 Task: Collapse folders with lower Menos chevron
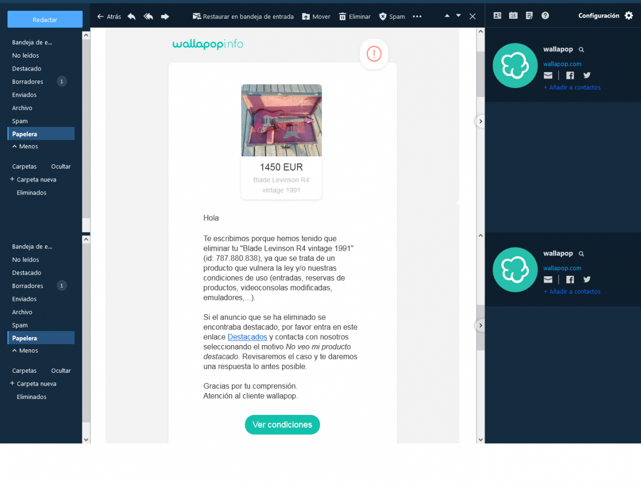tap(25, 350)
